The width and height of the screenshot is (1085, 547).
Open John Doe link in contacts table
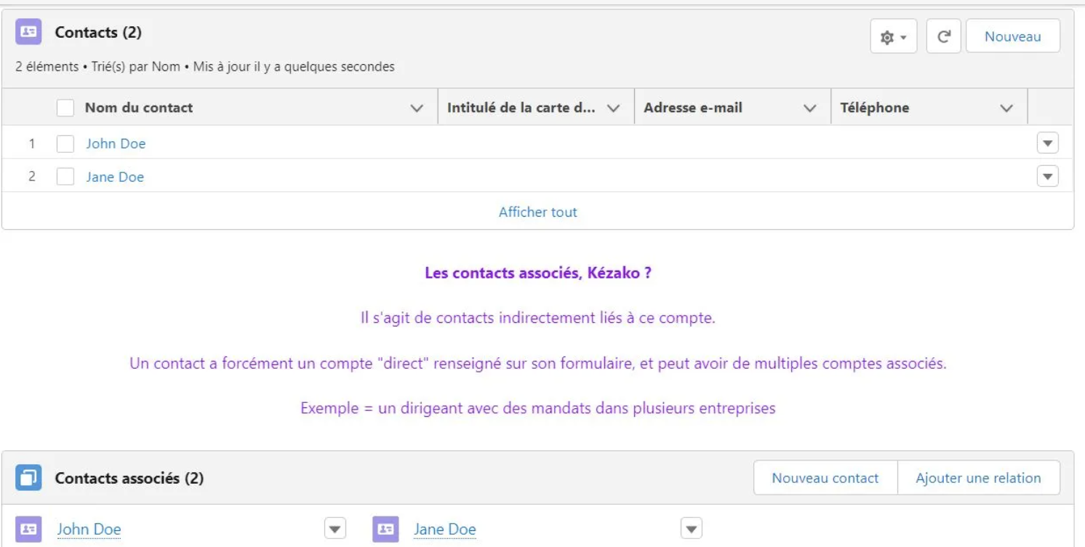(116, 144)
